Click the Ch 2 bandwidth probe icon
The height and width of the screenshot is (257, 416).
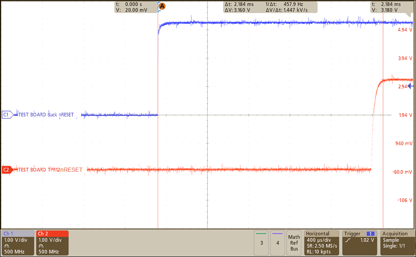41,246
